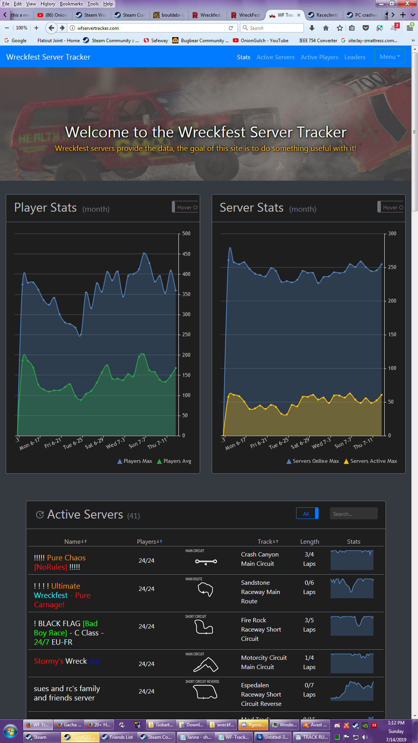Toggle the All filter on Active Servers
The height and width of the screenshot is (743, 418).
(x=307, y=514)
